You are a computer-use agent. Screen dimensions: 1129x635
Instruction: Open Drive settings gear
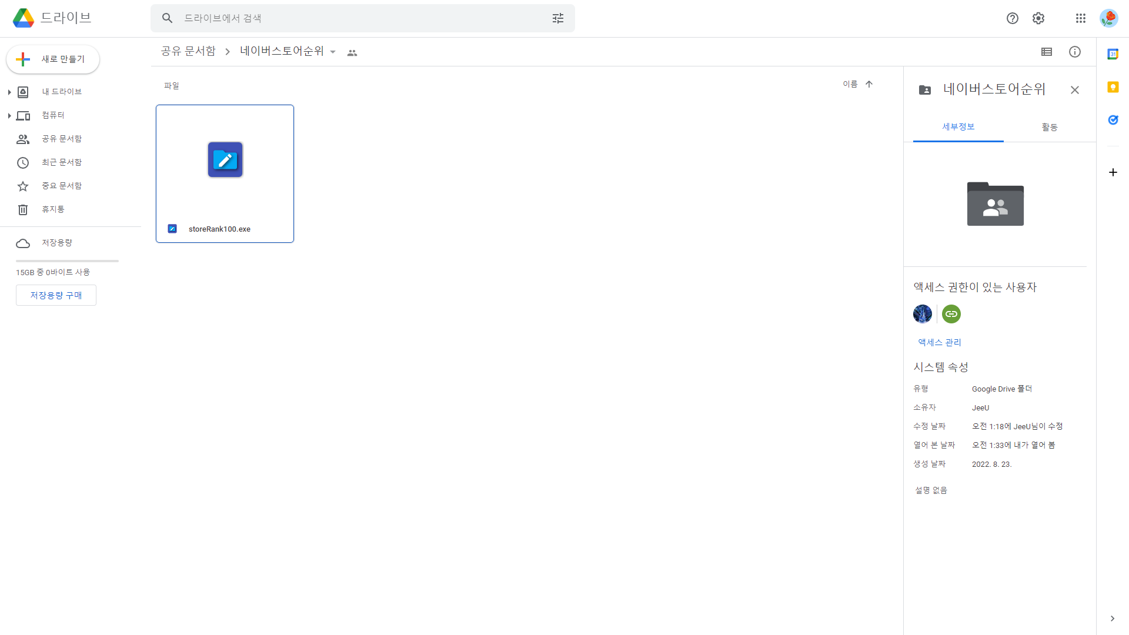1038,18
